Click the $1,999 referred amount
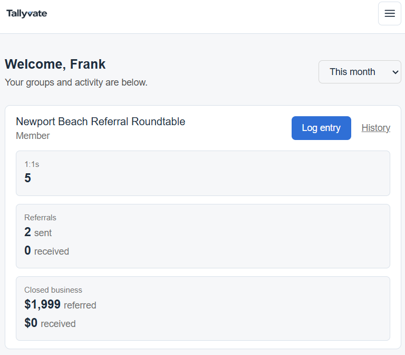The image size is (405, 355). pos(61,304)
